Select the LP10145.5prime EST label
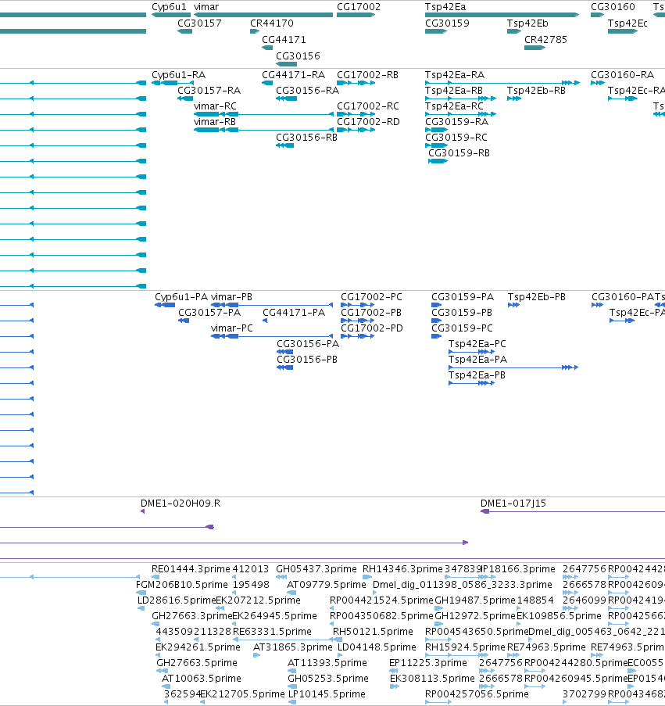The width and height of the screenshot is (665, 706). tap(327, 695)
